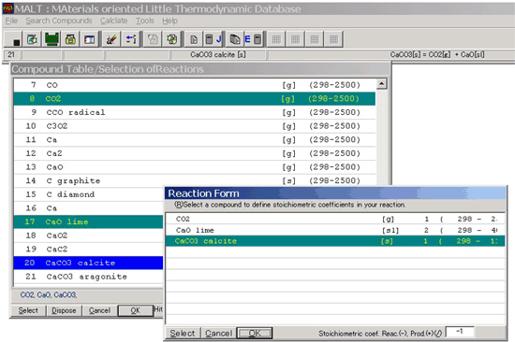Click Select button in Reaction Form

(x=183, y=334)
